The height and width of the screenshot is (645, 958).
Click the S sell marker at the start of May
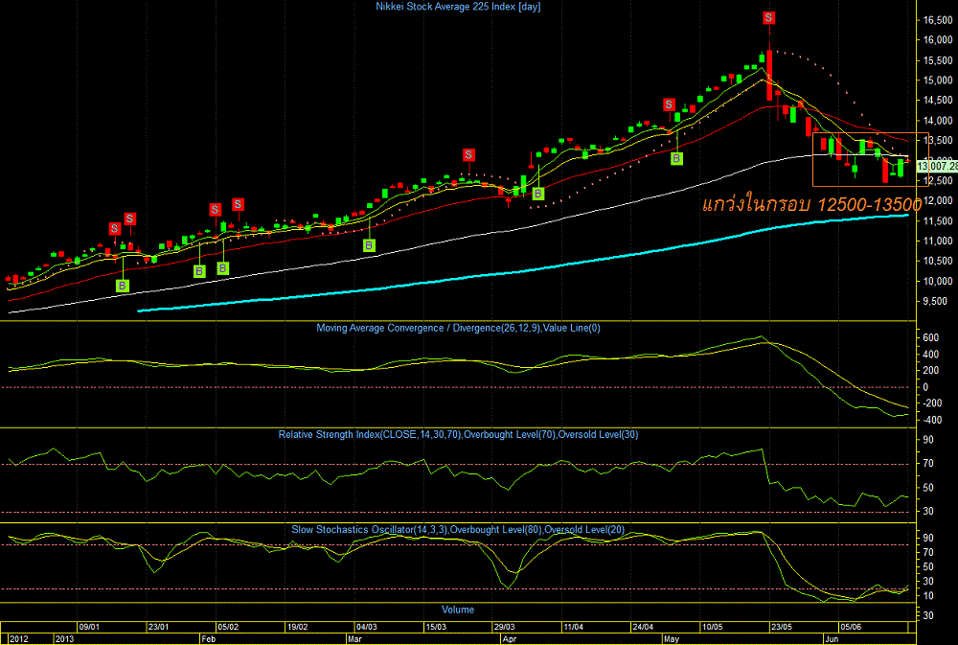pyautogui.click(x=670, y=104)
